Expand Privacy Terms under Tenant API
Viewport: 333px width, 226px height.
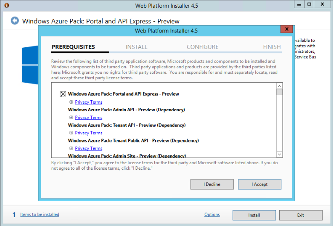(71, 133)
